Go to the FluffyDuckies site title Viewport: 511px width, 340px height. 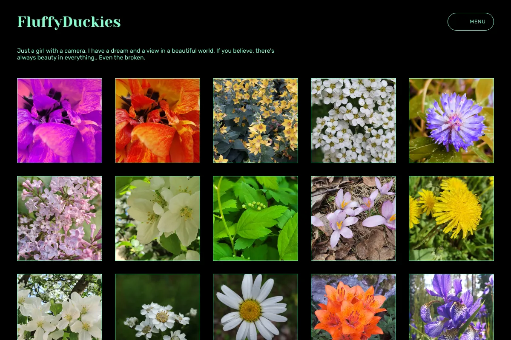coord(69,22)
